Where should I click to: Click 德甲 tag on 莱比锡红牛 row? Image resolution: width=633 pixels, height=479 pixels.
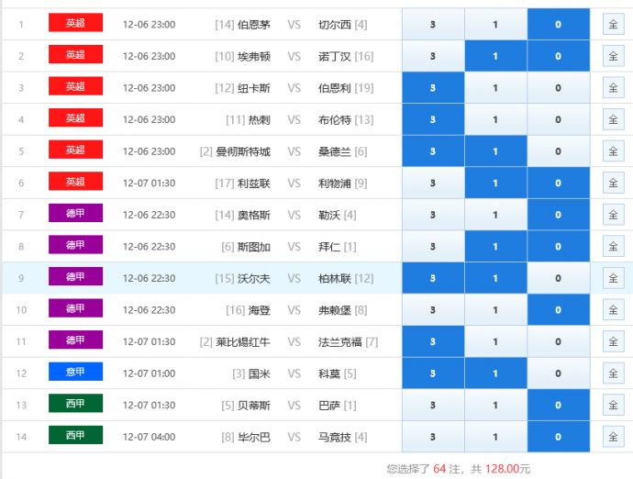click(75, 340)
